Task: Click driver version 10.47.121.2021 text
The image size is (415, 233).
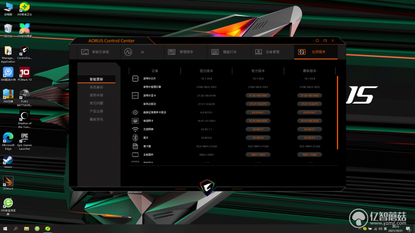Action: point(206,121)
